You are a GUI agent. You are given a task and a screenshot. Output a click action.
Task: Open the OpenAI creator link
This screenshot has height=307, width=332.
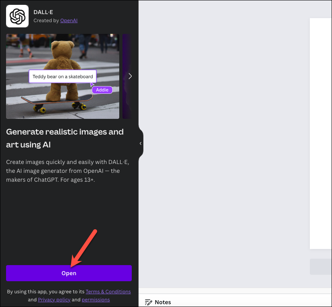pos(69,21)
